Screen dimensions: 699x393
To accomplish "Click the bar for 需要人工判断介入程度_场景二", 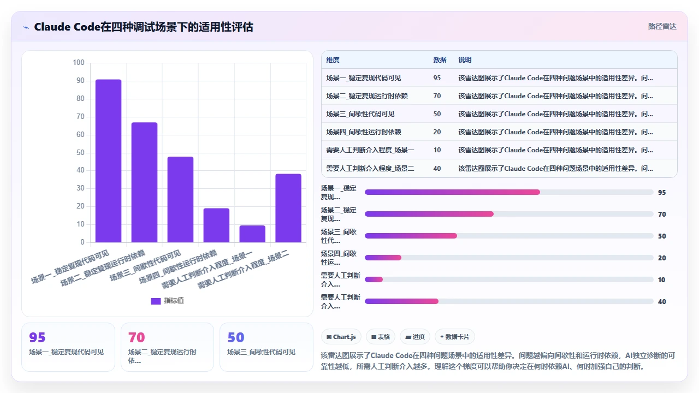I will (x=288, y=208).
